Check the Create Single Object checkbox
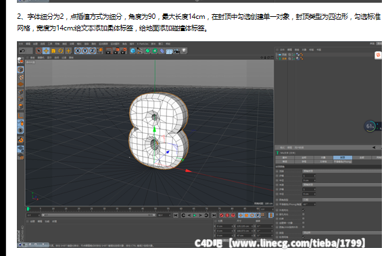388x256 pixels. point(304,223)
